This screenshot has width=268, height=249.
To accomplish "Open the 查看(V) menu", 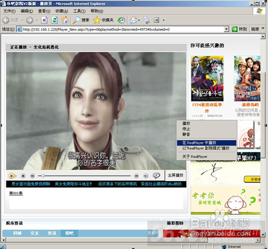I will 44,11.
